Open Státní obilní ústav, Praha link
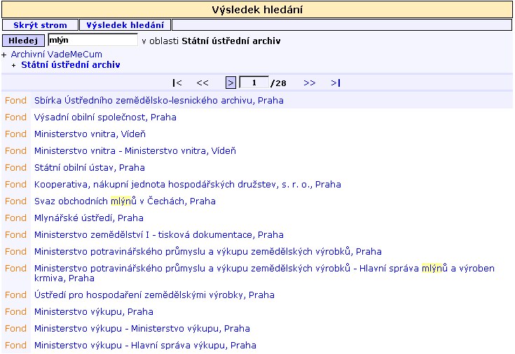The image size is (515, 354). coord(89,168)
